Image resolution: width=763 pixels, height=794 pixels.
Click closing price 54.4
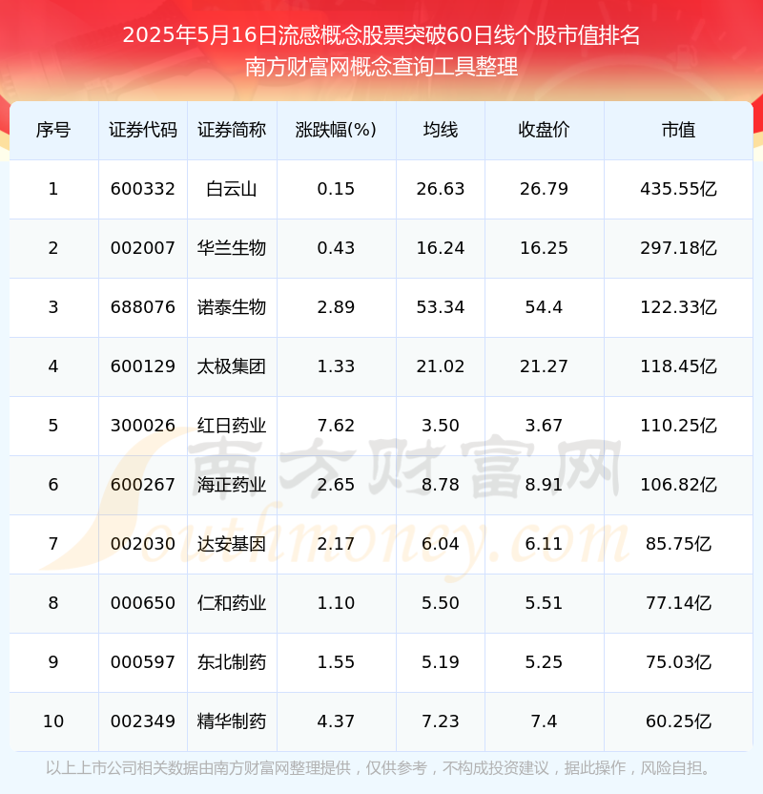pyautogui.click(x=544, y=307)
